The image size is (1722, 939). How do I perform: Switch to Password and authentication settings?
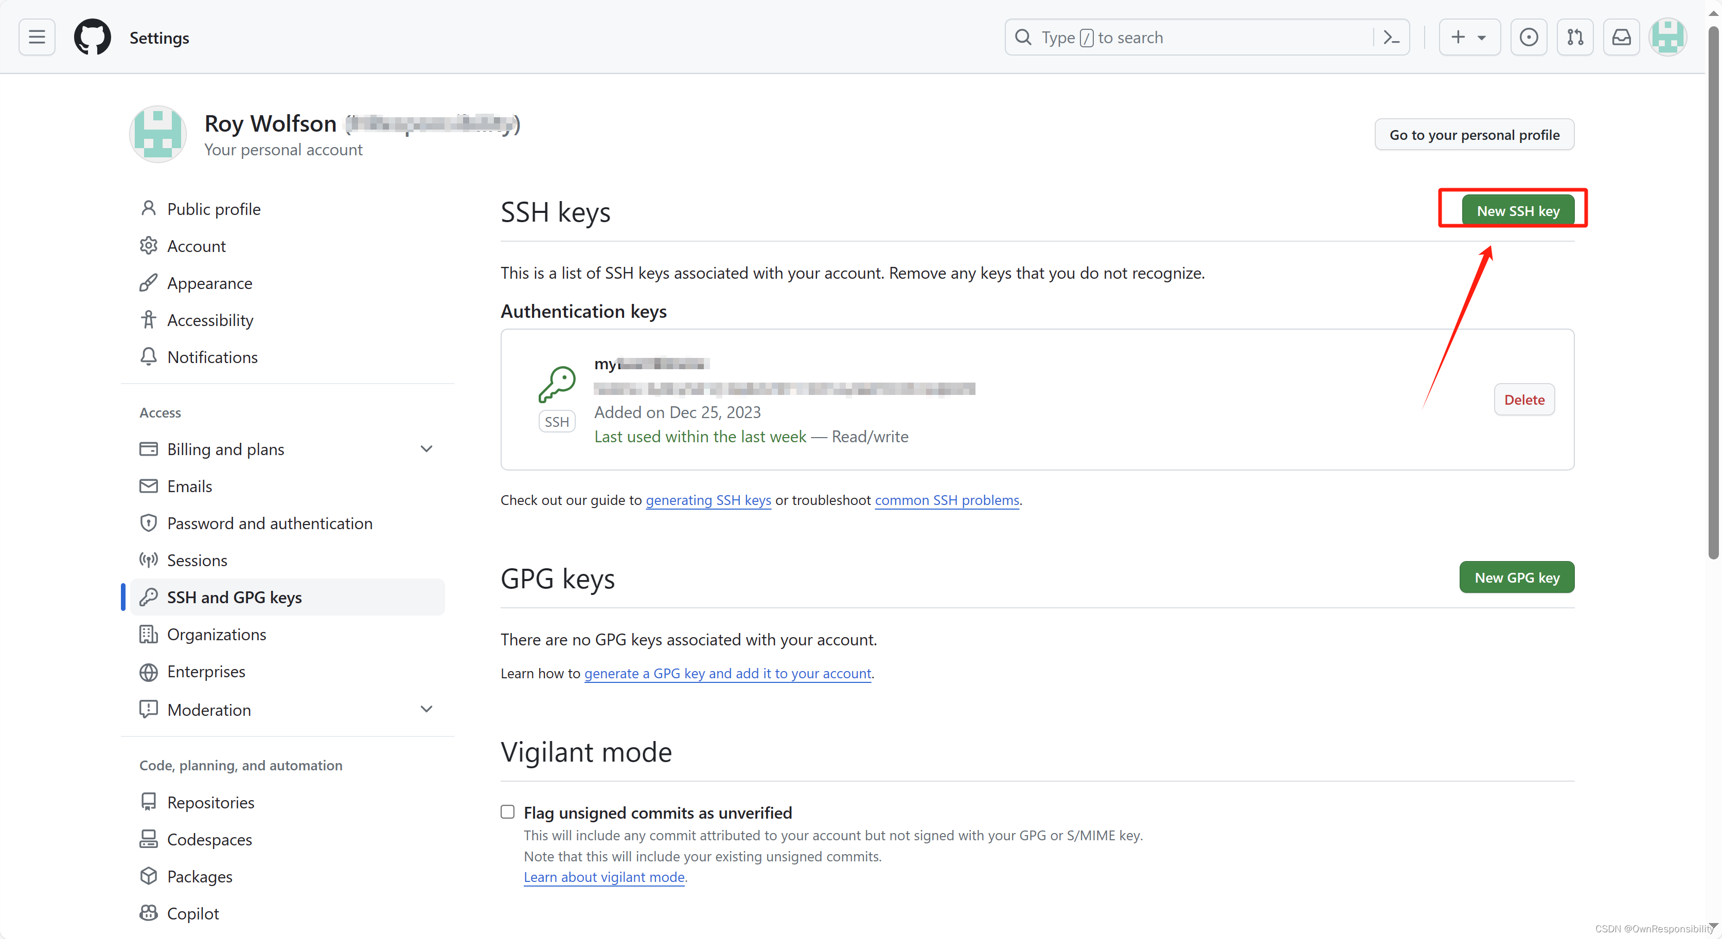coord(270,522)
